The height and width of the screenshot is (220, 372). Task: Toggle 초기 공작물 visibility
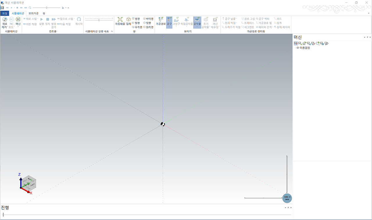[206, 23]
